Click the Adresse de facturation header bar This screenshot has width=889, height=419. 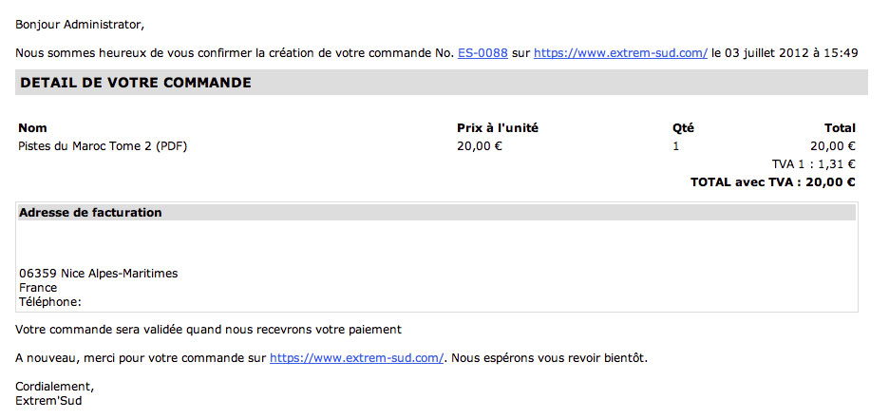click(x=437, y=213)
